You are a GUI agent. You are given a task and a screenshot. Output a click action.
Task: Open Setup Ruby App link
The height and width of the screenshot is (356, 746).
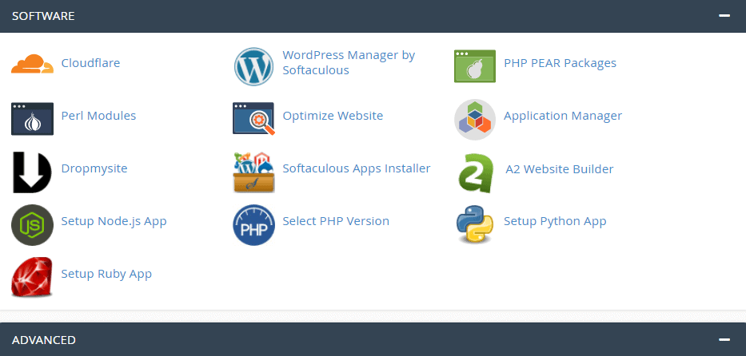(x=106, y=274)
